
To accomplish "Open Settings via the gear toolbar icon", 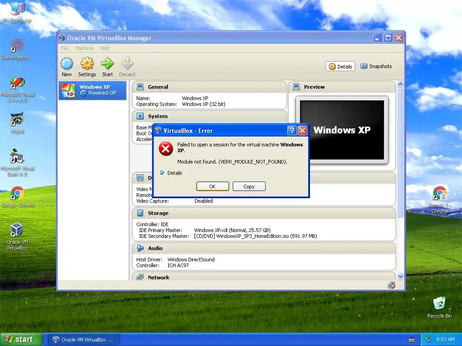I will point(87,64).
